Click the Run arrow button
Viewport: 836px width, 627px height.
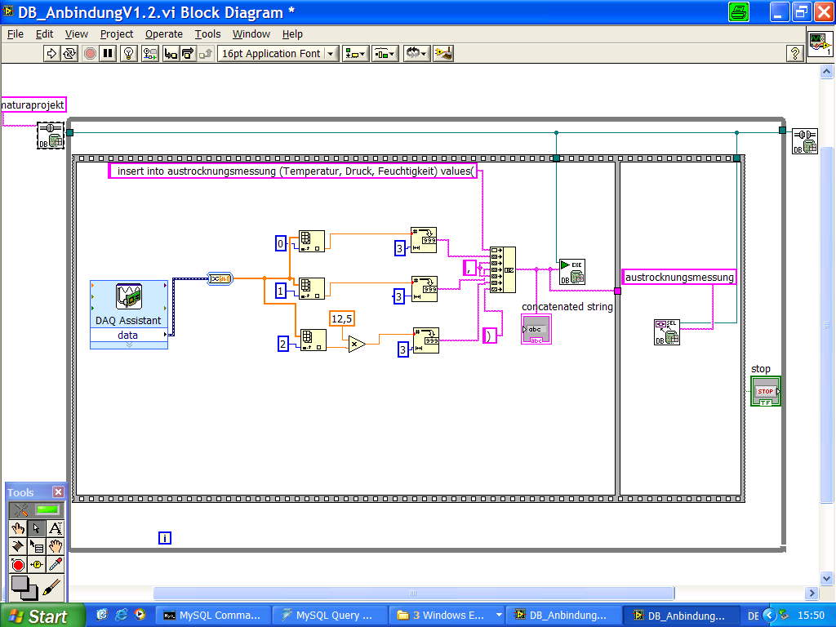point(51,53)
